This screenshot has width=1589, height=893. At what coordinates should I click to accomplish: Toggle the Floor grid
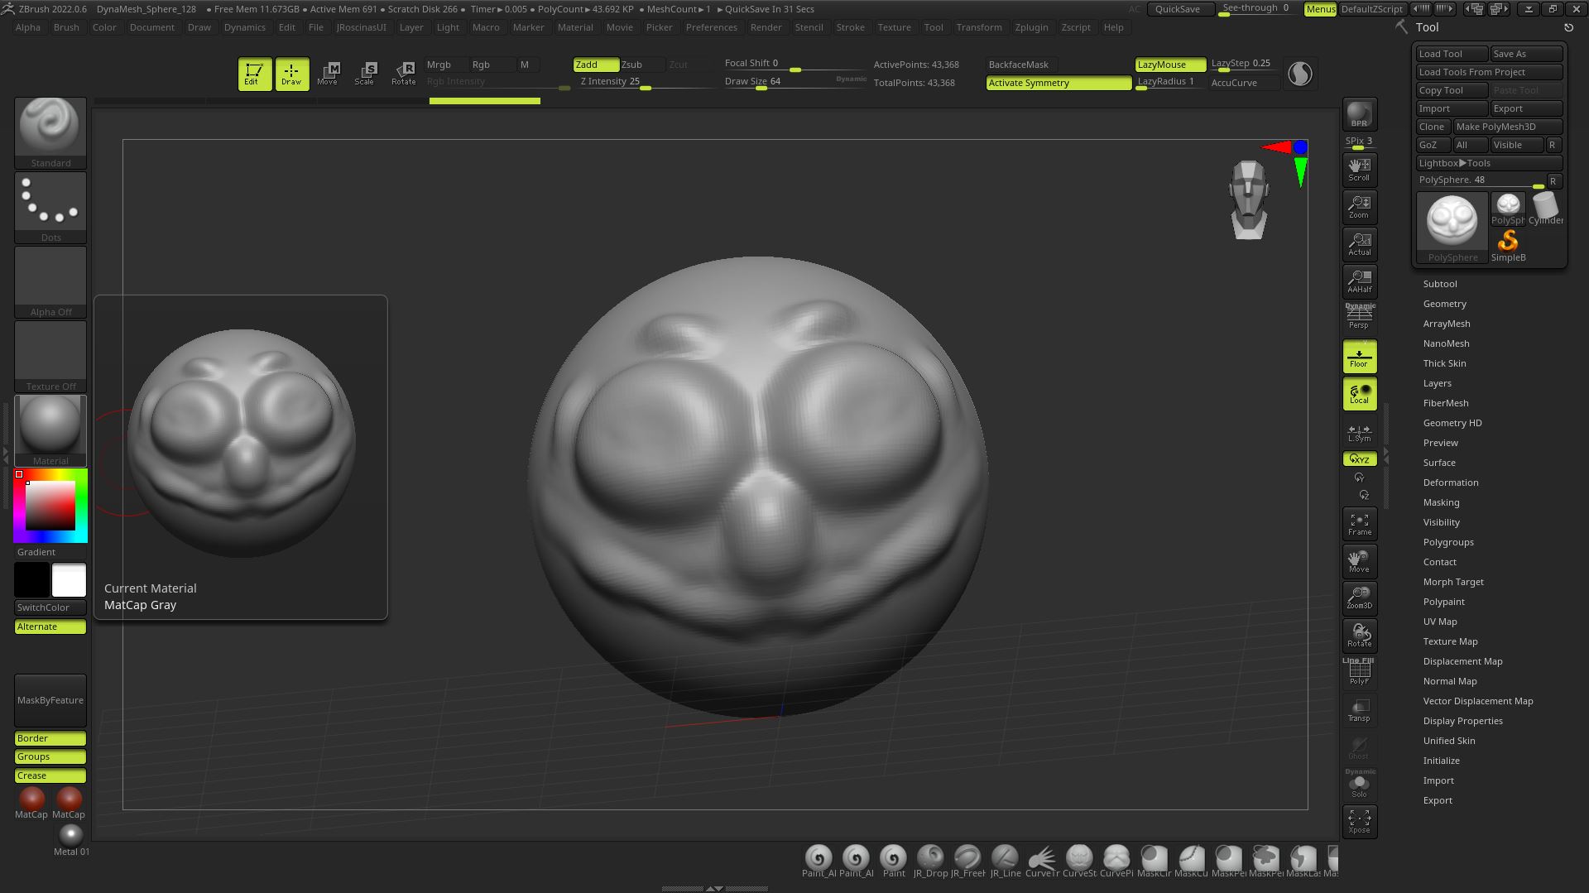coord(1359,357)
